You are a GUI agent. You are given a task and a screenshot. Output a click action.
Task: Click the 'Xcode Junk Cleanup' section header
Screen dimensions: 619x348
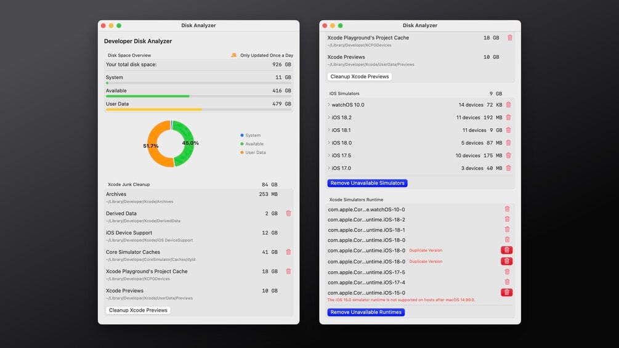(x=129, y=184)
